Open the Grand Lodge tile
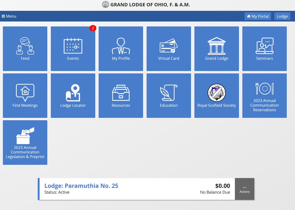Image resolution: width=295 pixels, height=210 pixels. pos(217,49)
